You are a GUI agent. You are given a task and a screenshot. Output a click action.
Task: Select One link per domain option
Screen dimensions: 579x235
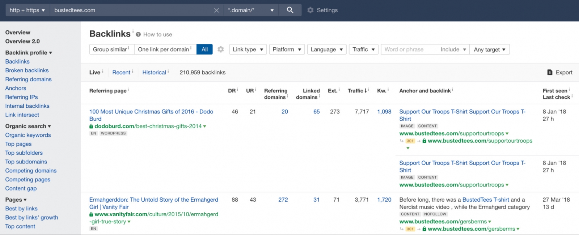click(165, 49)
